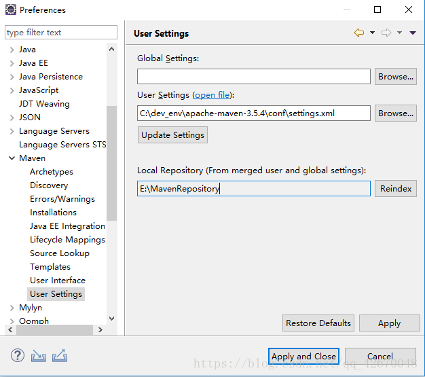This screenshot has height=377, width=425.
Task: Click Browse for Global Settings
Action: [395, 77]
